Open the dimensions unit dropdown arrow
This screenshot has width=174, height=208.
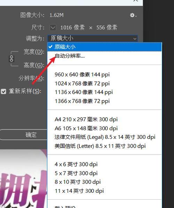tap(53, 27)
